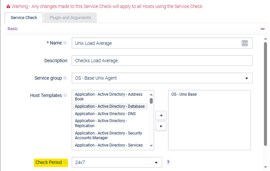This screenshot has height=171, width=270.
Task: Click help icon beside Host Templates label
Action: pyautogui.click(x=65, y=95)
